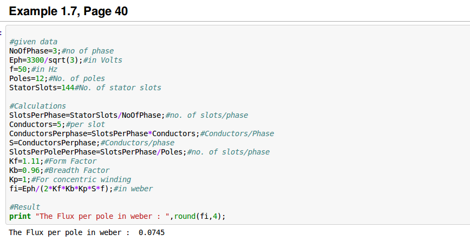Click the f=50 frequency line

pos(33,69)
